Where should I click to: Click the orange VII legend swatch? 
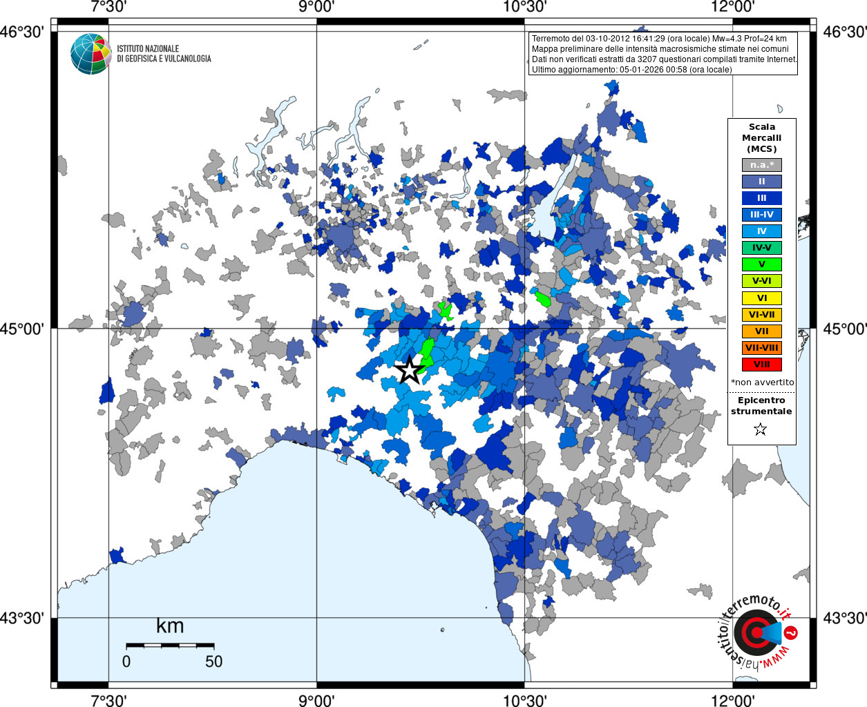(762, 331)
